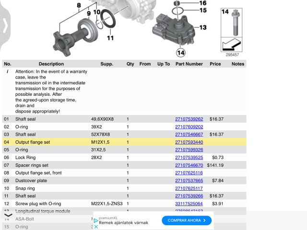
Task: Click the Description column header
Action: click(x=51, y=64)
